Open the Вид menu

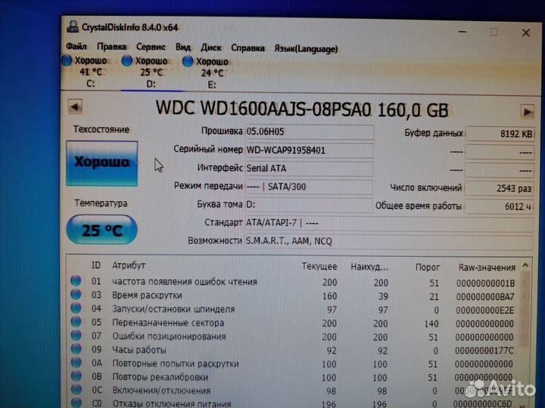click(x=183, y=47)
